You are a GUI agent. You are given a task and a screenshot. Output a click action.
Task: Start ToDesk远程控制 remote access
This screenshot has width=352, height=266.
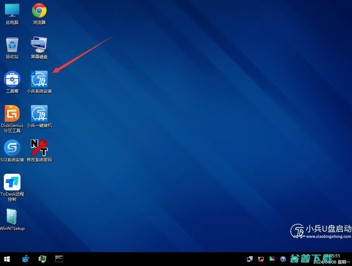(x=12, y=183)
